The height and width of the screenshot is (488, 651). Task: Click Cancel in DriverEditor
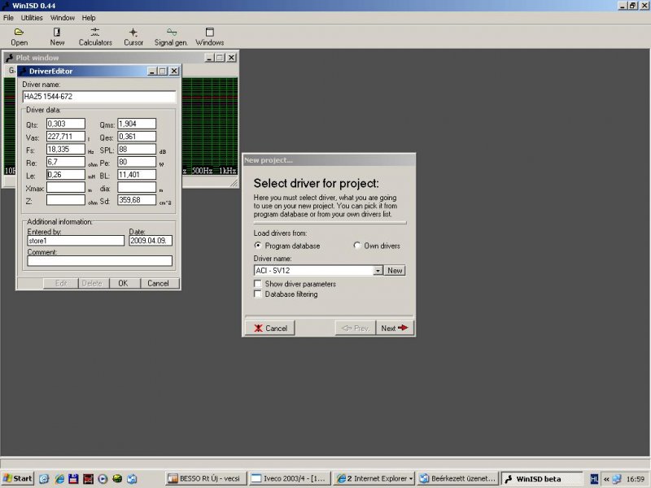(158, 283)
